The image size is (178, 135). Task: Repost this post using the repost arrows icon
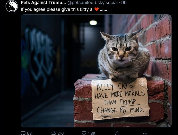coord(54,133)
